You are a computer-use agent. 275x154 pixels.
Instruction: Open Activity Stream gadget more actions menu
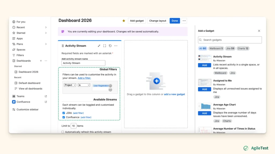tap(116, 46)
